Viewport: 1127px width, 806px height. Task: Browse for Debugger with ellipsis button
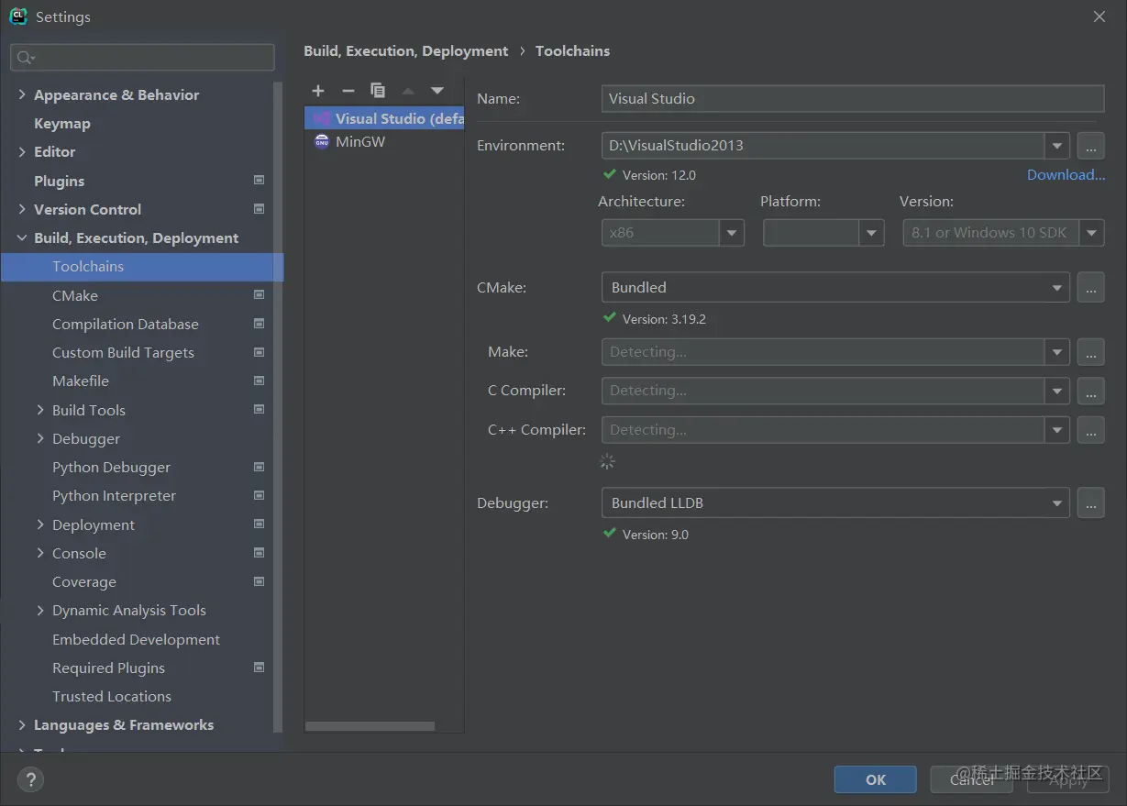(x=1090, y=502)
